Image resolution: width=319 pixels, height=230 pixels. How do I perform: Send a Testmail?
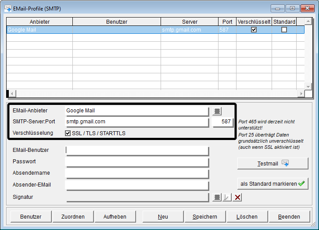point(273,163)
